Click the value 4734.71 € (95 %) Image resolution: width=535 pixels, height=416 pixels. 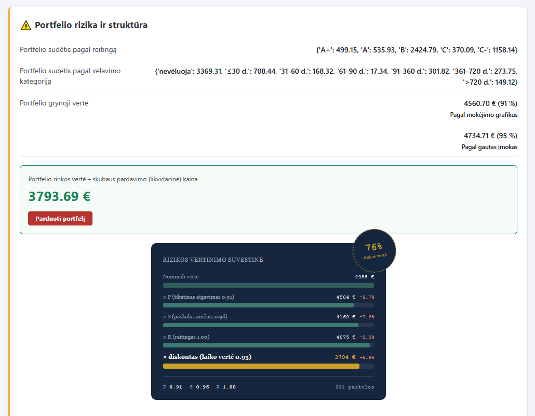(x=490, y=136)
